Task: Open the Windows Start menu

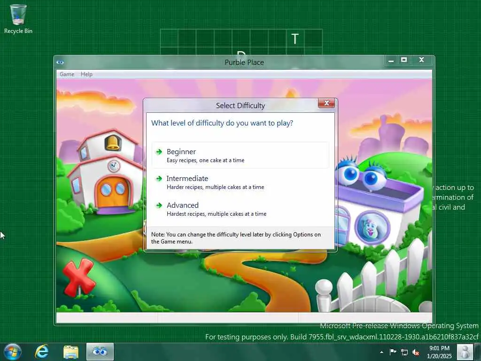Action: tap(13, 352)
